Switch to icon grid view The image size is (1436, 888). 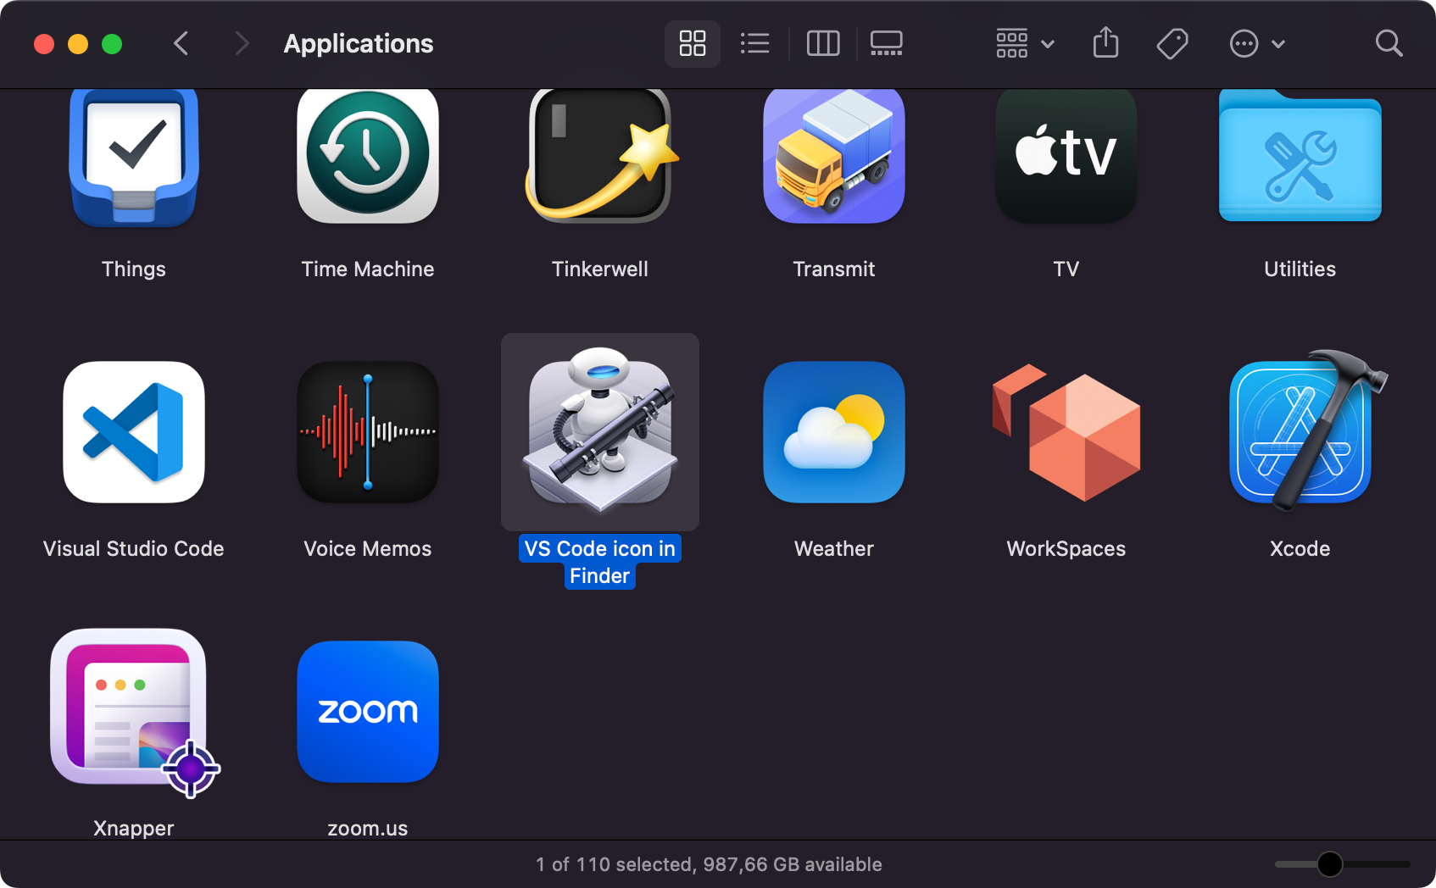tap(693, 43)
